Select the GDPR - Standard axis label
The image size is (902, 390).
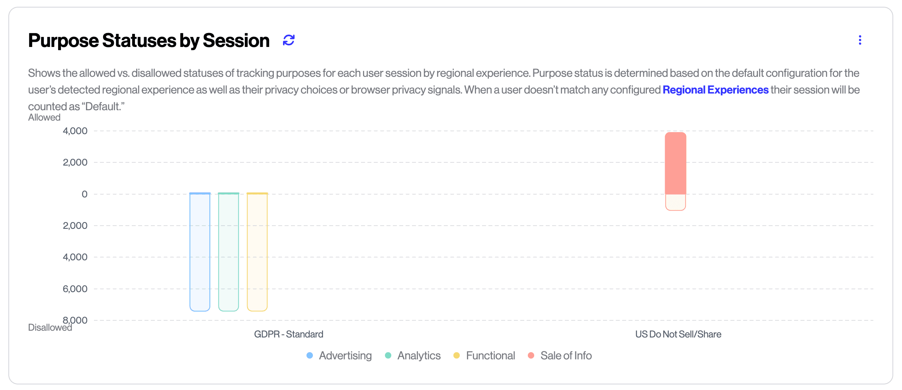[288, 334]
